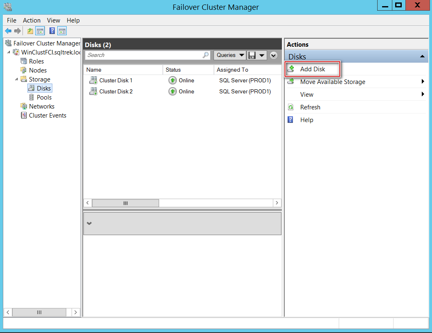Click the Search input field
This screenshot has width=432, height=333.
pos(144,55)
